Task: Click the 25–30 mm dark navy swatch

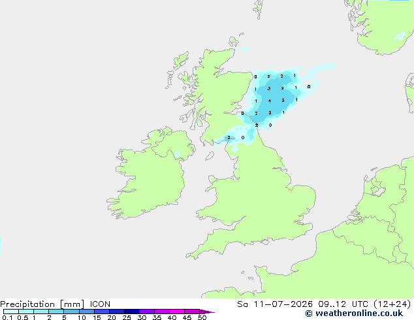Action: point(132,312)
